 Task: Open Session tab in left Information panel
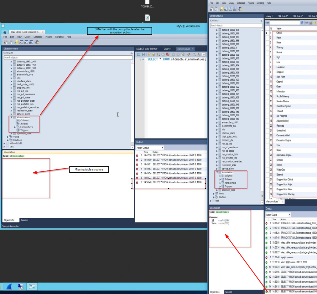tap(24, 220)
